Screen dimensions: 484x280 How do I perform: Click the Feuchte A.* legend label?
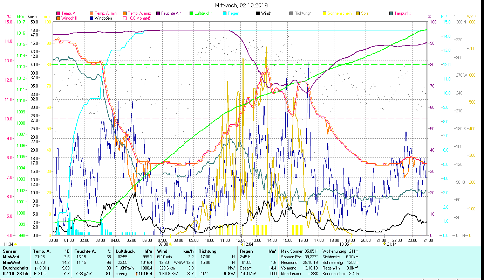click(x=172, y=13)
